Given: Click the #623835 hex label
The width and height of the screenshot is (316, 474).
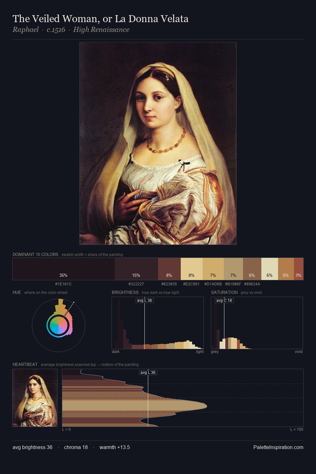Looking at the screenshot, I should [x=169, y=284].
